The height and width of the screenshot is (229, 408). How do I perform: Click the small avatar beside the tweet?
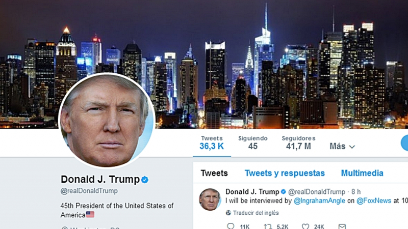pos(210,199)
